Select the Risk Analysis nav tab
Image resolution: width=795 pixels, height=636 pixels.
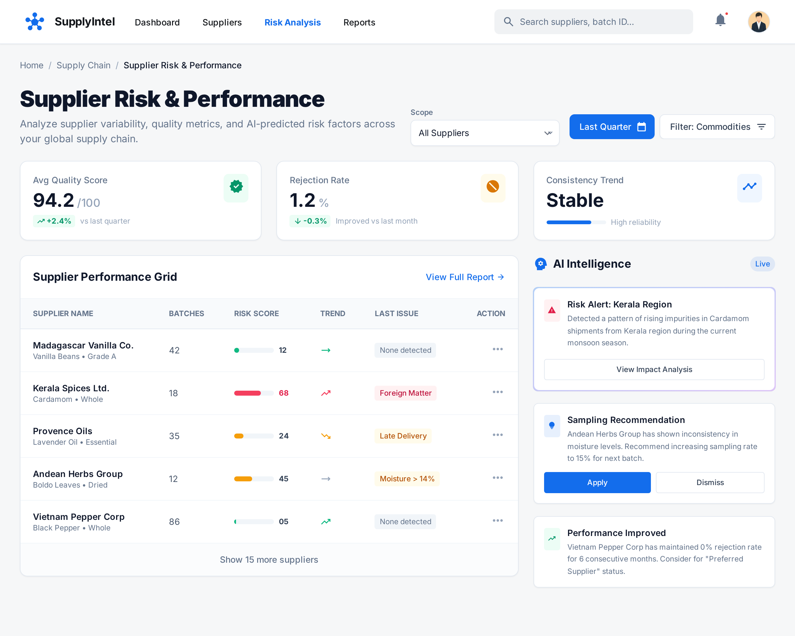(x=293, y=22)
